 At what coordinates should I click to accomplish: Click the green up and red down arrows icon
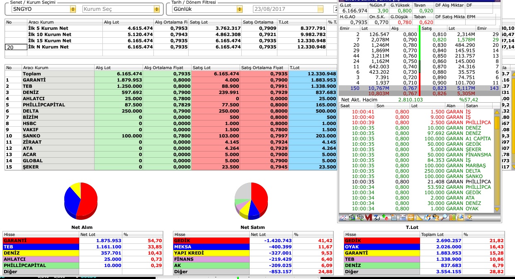pos(386,217)
